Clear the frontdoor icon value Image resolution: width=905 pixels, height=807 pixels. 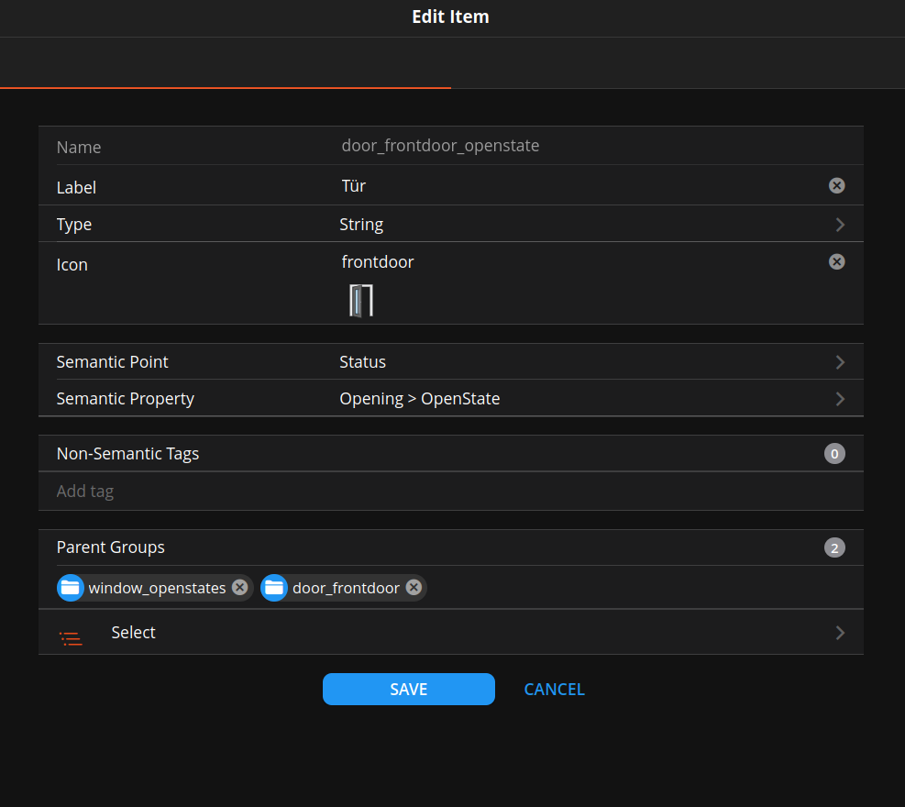(x=836, y=261)
